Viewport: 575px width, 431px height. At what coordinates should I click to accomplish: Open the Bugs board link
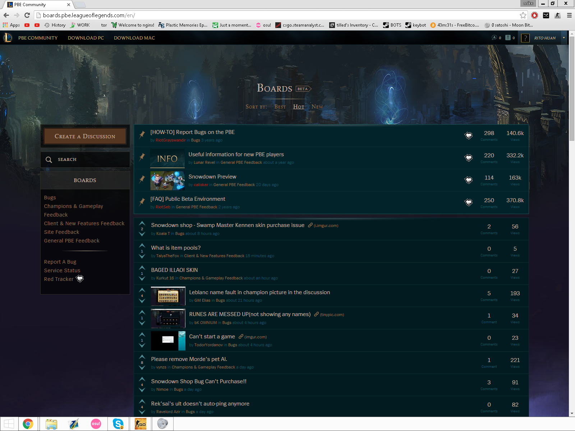(x=50, y=198)
